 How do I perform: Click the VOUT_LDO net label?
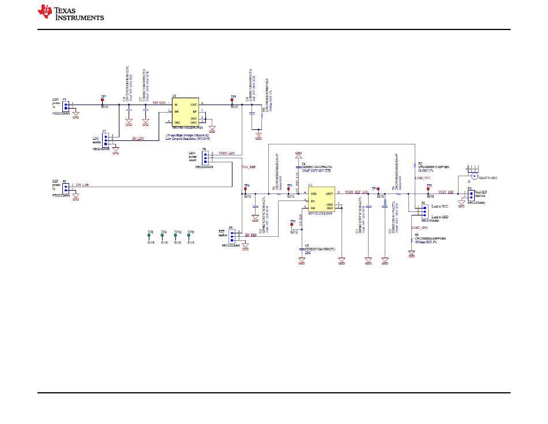point(227,153)
